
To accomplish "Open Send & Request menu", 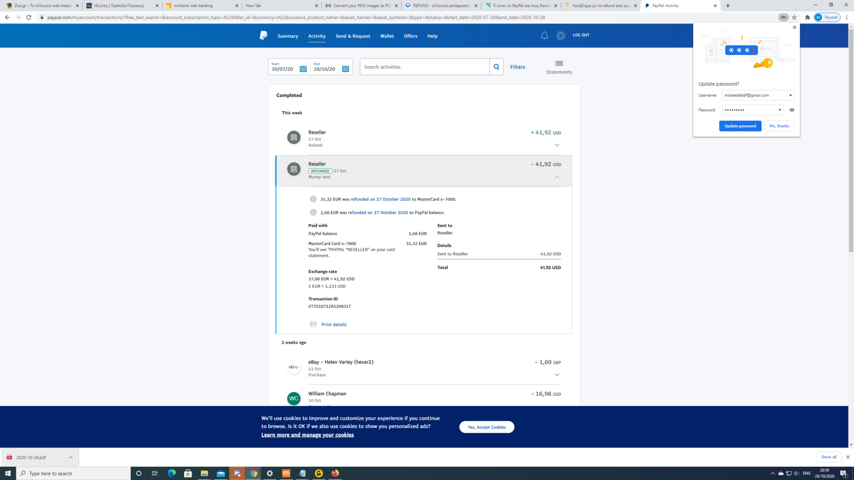I will [353, 36].
